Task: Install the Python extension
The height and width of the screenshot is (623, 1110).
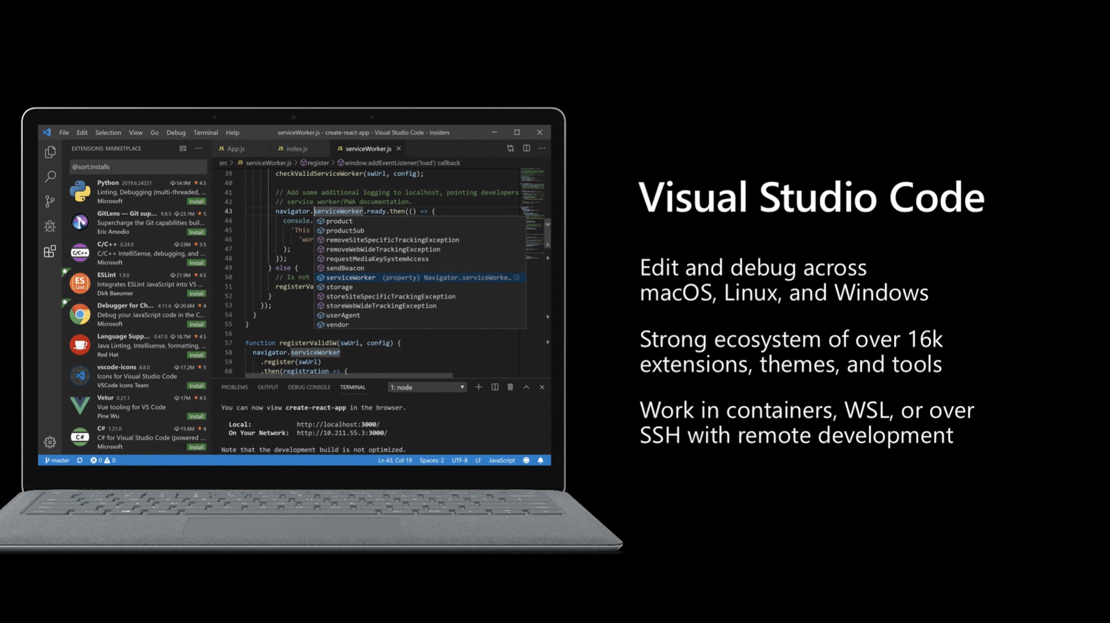Action: [x=196, y=202]
